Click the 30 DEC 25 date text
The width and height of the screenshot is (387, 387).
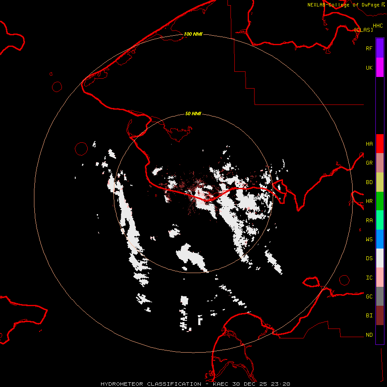pyautogui.click(x=249, y=384)
